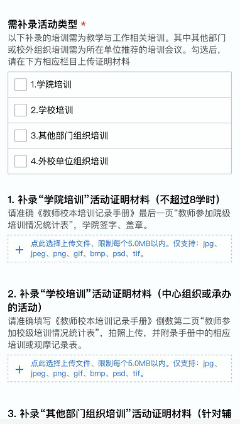The width and height of the screenshot is (240, 424).
Task: Click the option label text 2.学校培训
Action: (x=52, y=110)
